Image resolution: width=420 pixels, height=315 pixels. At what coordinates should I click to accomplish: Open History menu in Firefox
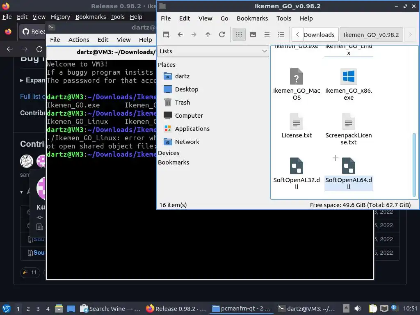pyautogui.click(x=60, y=17)
